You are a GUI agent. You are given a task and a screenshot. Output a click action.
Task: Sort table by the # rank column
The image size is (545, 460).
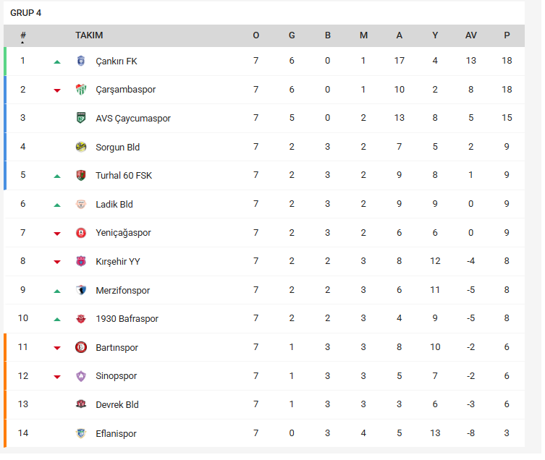coord(23,35)
